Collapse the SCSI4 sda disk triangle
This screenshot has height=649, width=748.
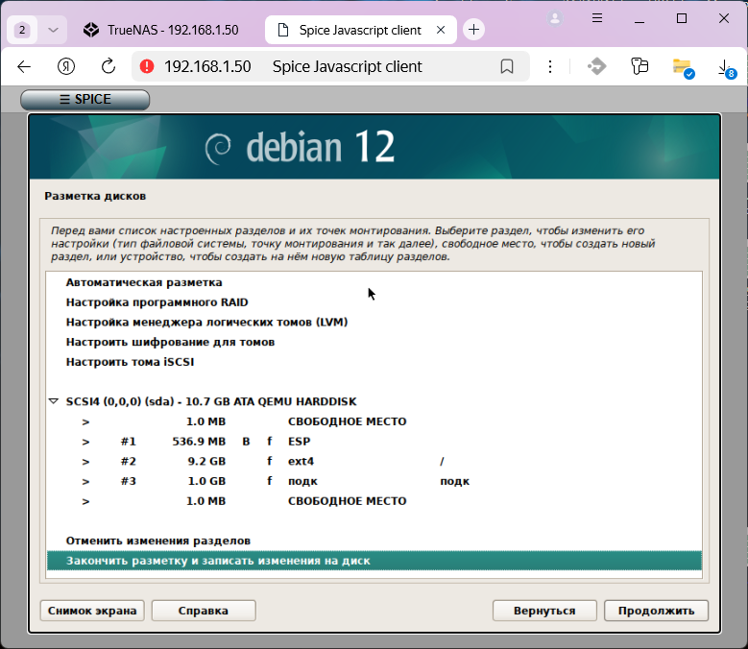click(54, 401)
